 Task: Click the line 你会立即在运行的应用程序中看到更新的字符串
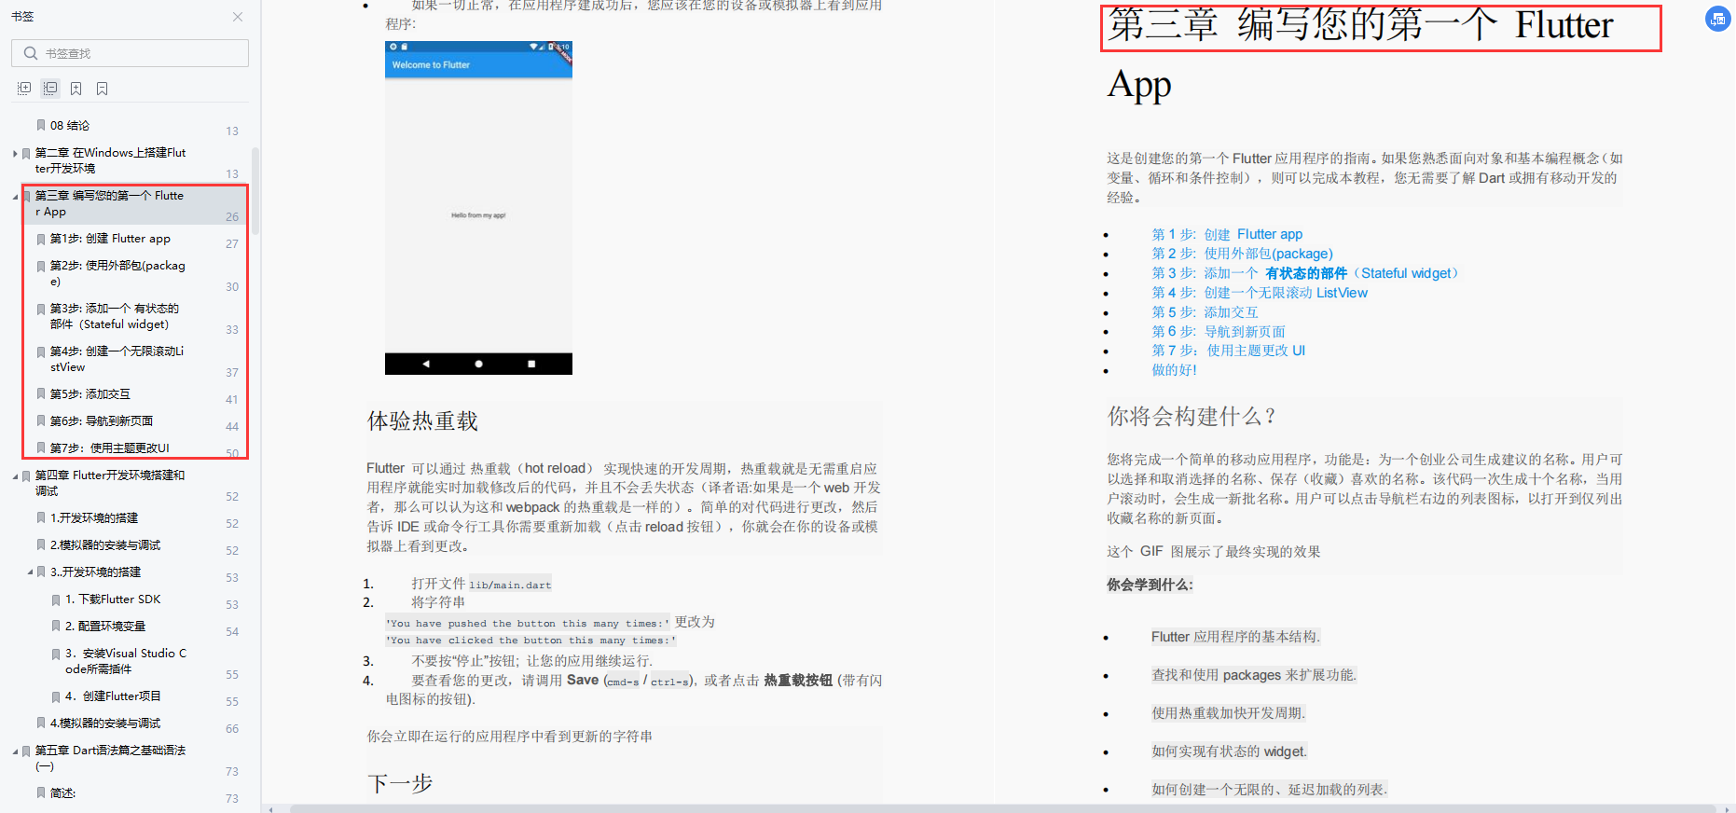[x=510, y=737]
